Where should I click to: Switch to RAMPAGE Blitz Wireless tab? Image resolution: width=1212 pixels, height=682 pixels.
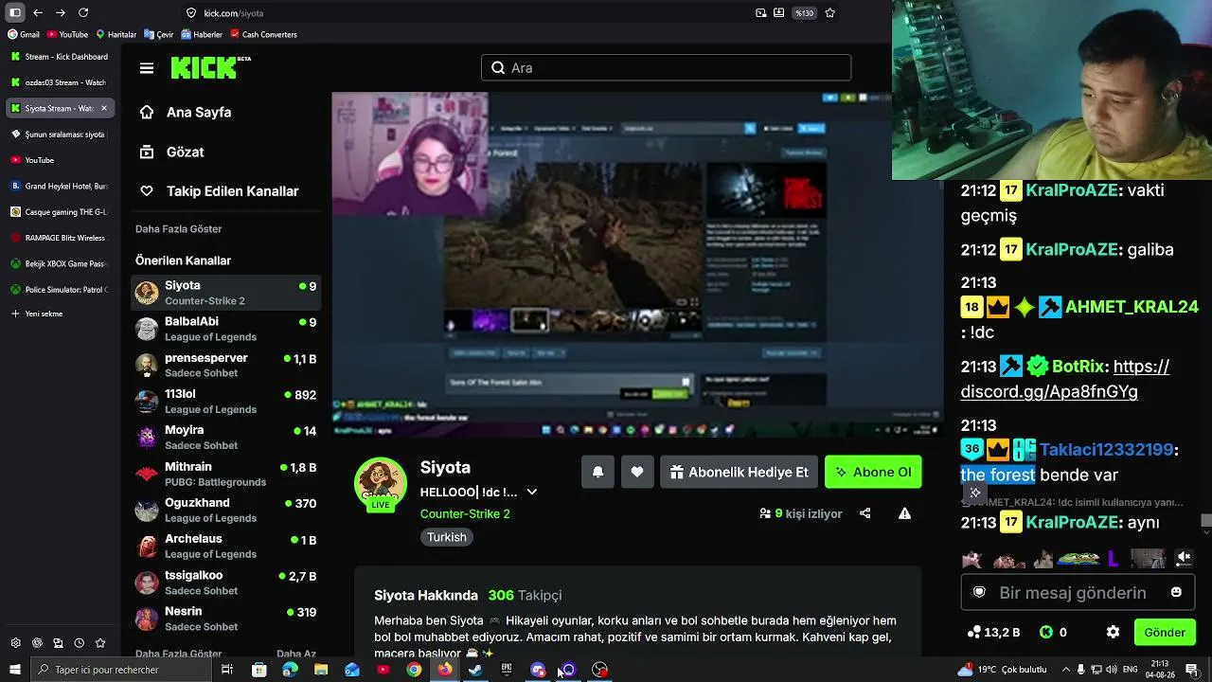(60, 238)
